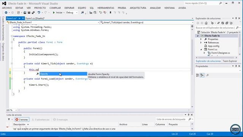Image resolution: width=243 pixels, height=137 pixels.
Task: Click Sync with Active Document icon
Action: pyautogui.click(x=218, y=23)
